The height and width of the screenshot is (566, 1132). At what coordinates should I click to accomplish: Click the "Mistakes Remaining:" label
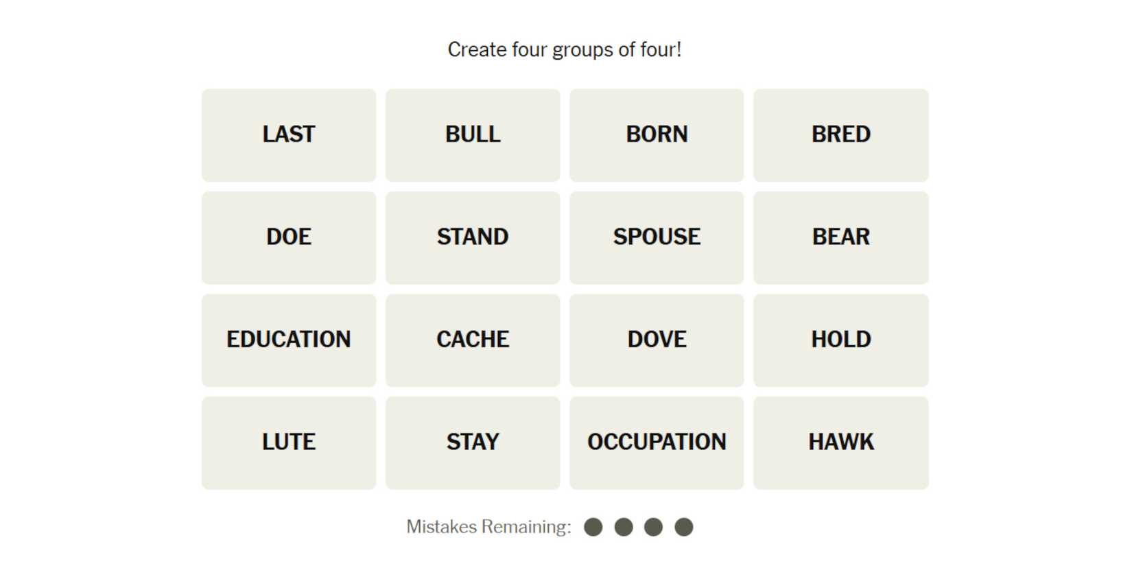tap(488, 527)
